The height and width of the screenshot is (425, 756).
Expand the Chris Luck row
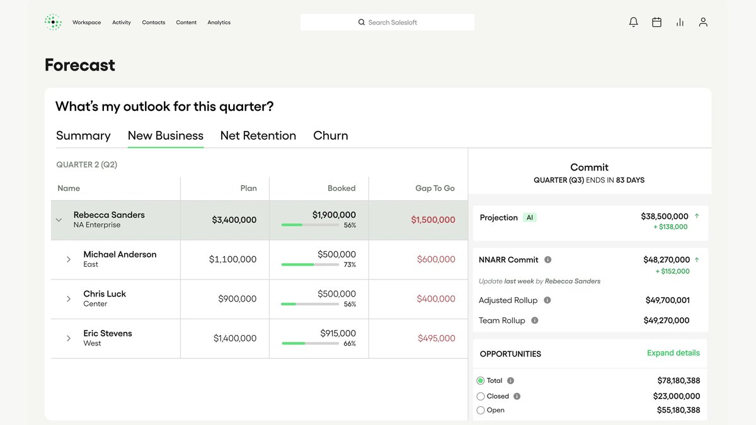(69, 298)
